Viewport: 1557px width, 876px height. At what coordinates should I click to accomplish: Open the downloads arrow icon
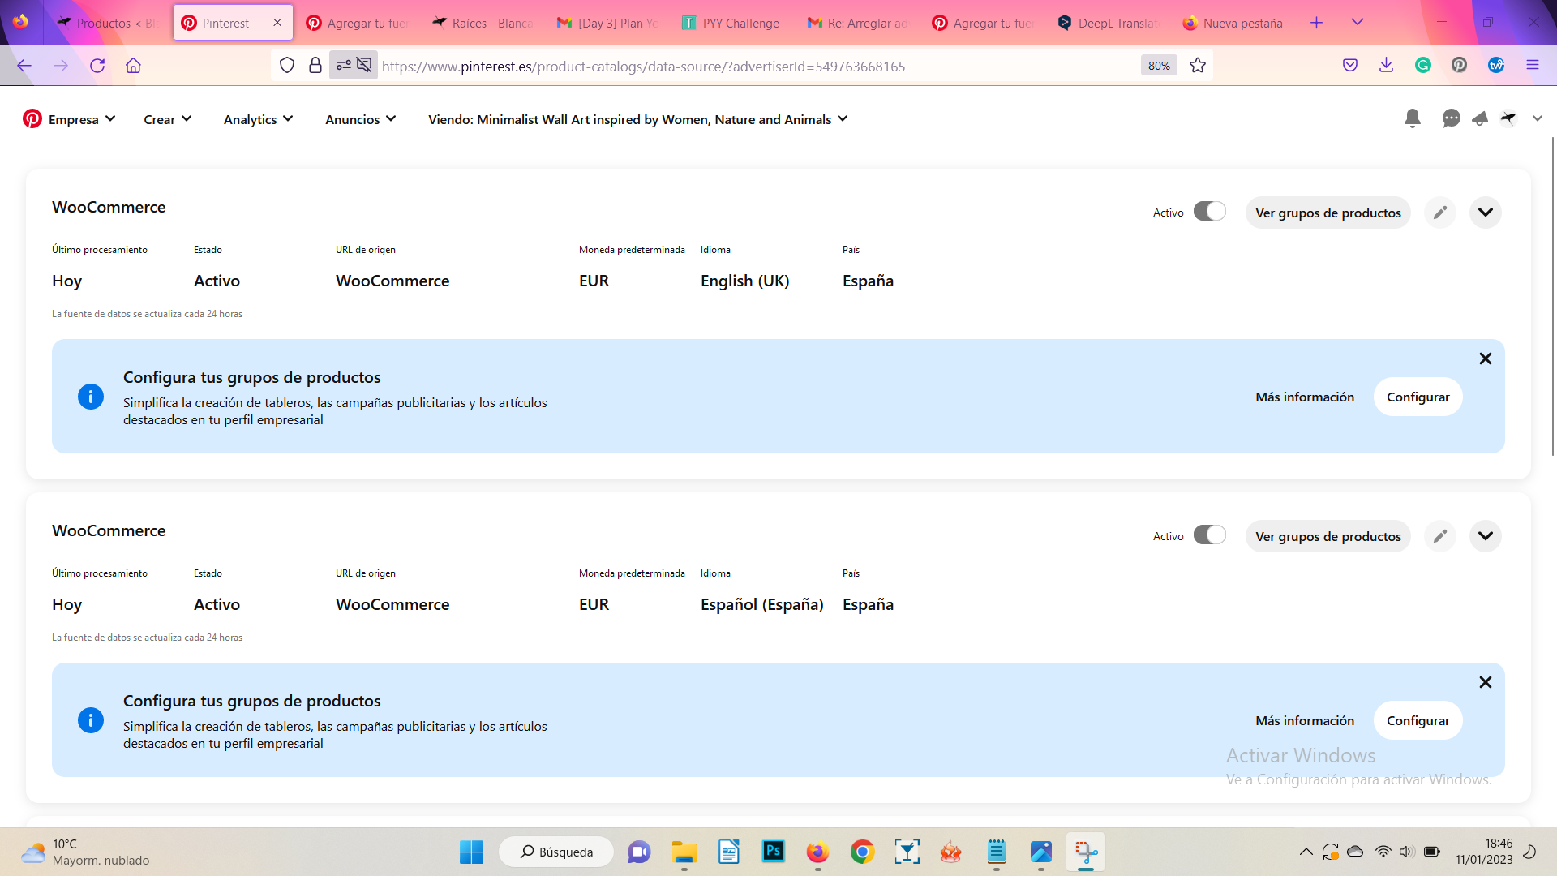click(x=1387, y=65)
